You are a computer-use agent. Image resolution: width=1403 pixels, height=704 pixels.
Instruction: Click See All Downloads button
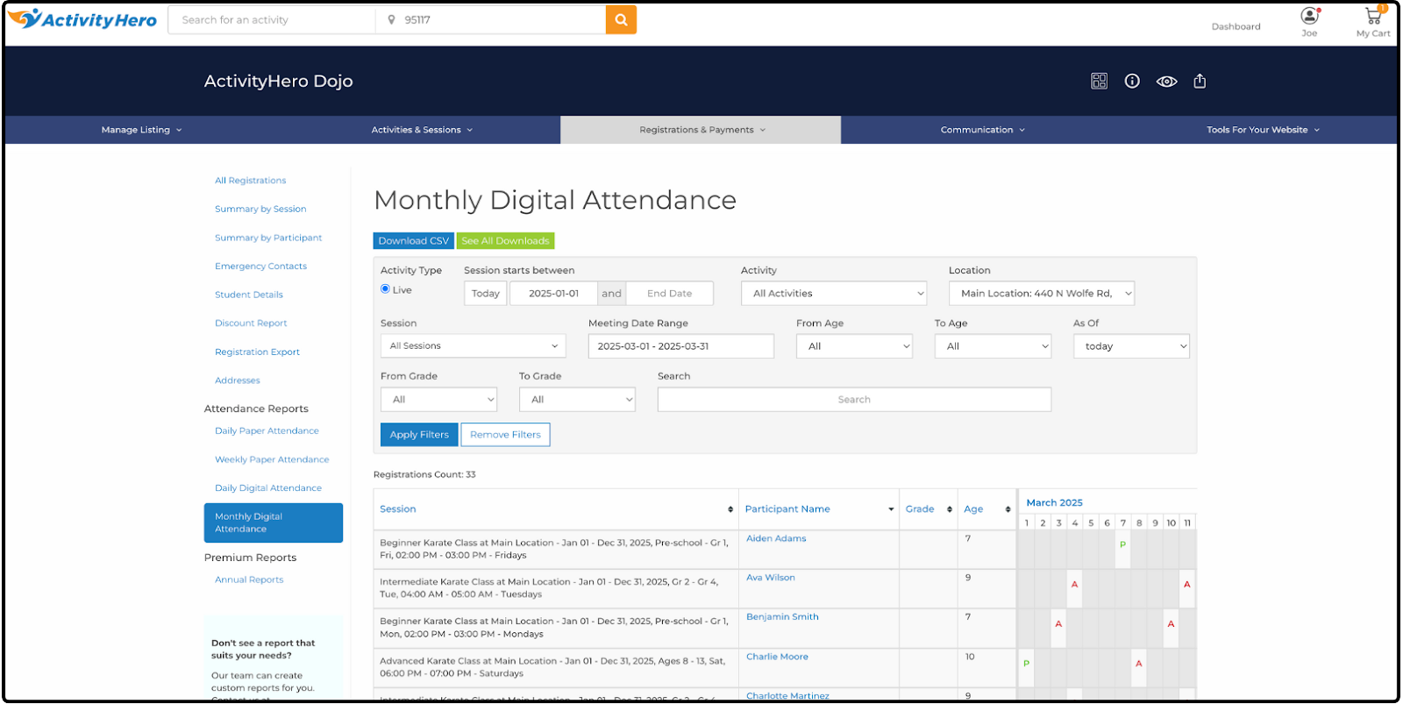pos(505,241)
